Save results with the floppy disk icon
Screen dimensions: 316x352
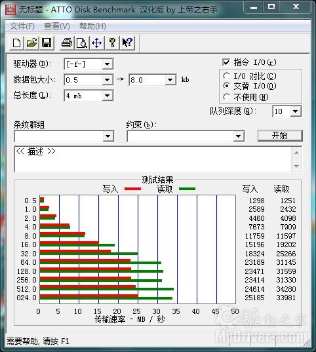[47, 43]
